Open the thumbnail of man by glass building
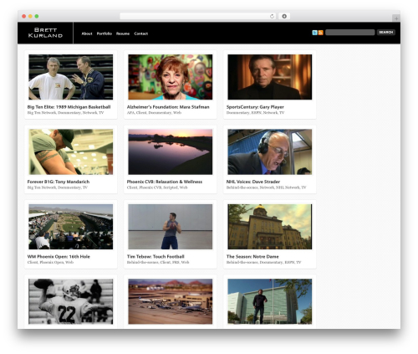 coord(270,301)
